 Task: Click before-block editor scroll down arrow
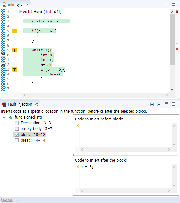pos(174,144)
